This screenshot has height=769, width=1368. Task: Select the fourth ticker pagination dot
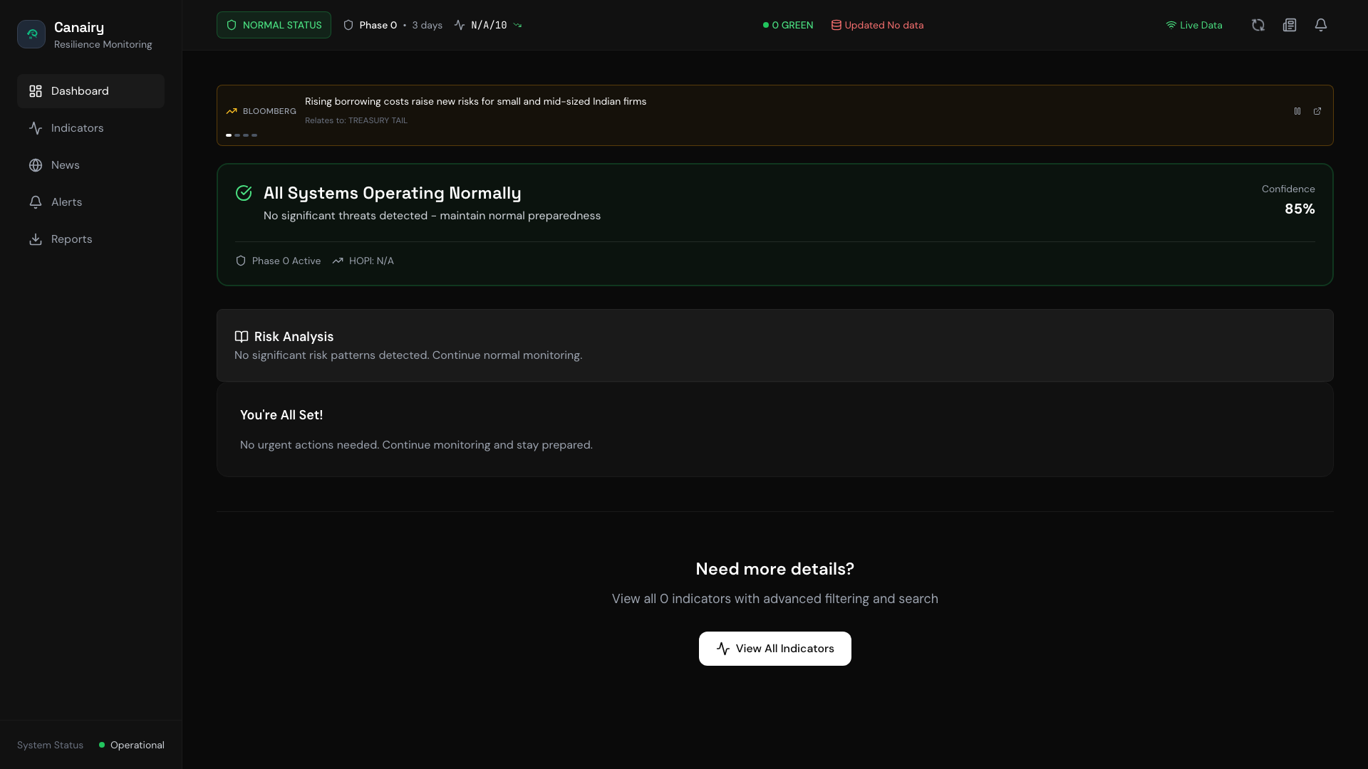pos(254,135)
